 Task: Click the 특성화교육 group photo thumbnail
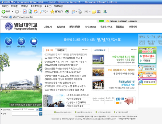click(98, 84)
